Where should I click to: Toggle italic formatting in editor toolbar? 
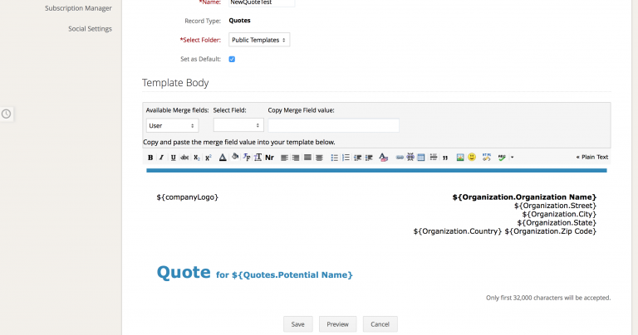(161, 158)
